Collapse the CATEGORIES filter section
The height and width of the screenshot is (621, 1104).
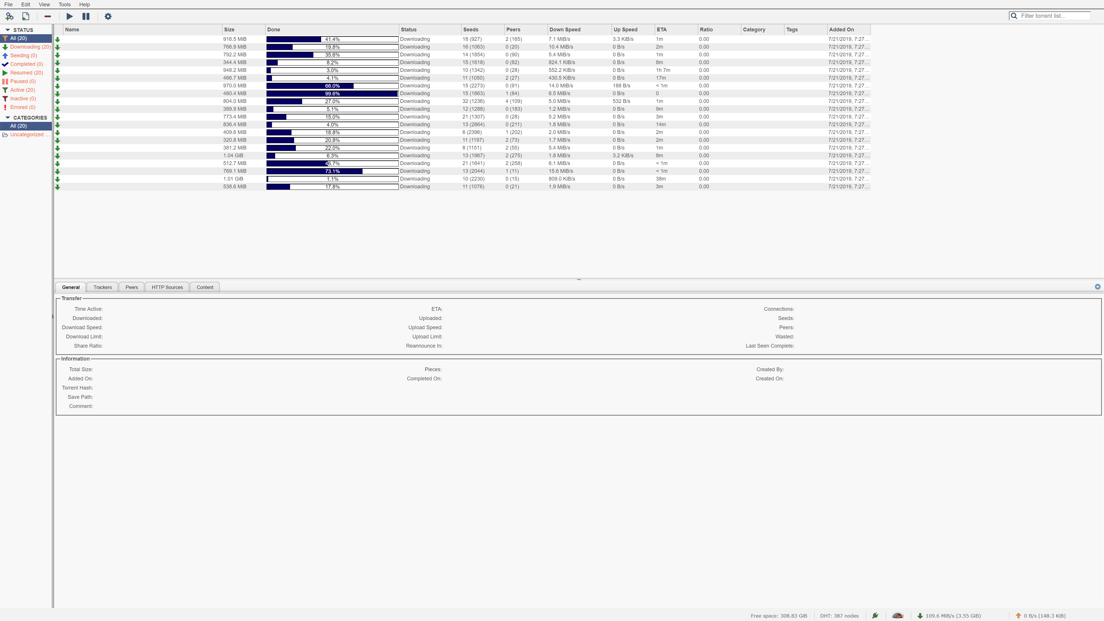8,117
